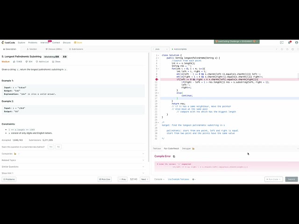The width and height of the screenshot is (299, 224).
Task: Click the LeetCode logo
Action: (x=8, y=42)
